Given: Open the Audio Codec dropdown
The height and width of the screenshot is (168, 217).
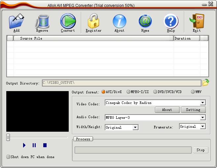Looking at the screenshot, I should [202, 118].
